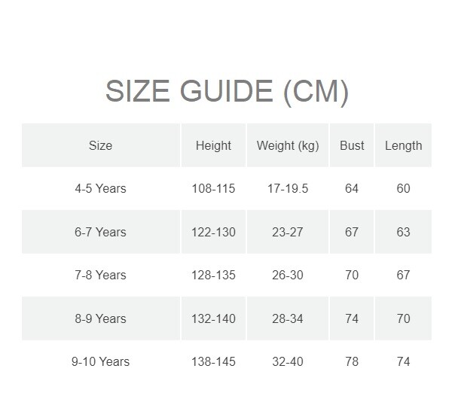Select the Bust column header
Screen dimensions: 458x396
tap(352, 145)
